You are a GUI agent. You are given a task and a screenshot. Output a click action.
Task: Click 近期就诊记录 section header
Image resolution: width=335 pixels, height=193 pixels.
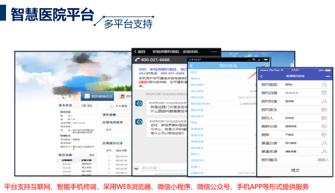[113, 143]
